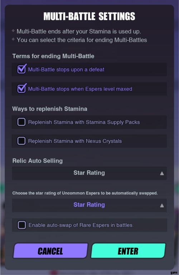
Task: Open the purple Star Rating dropdown
Action: [89, 205]
